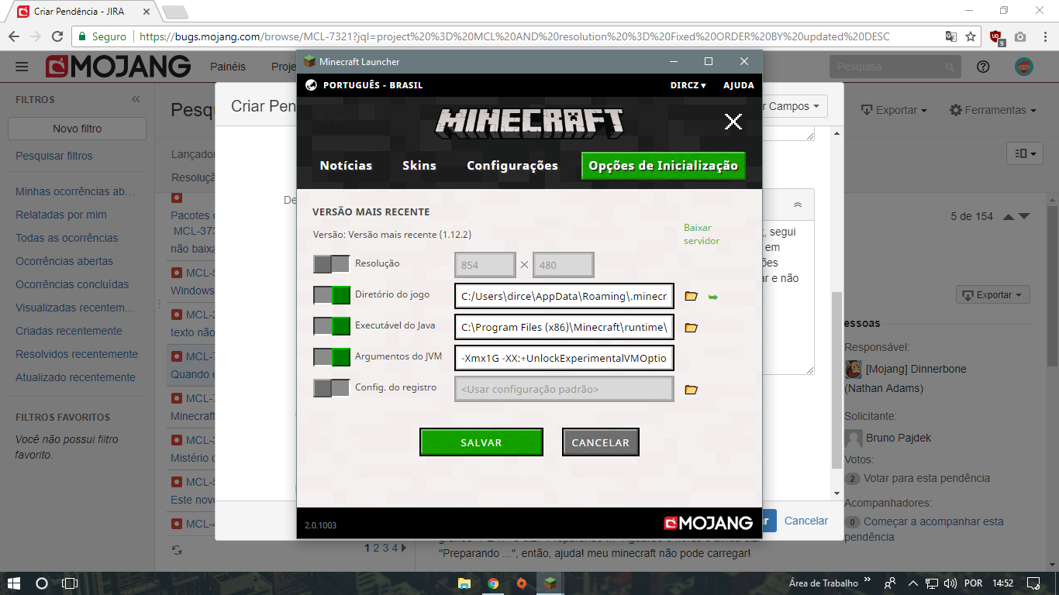The image size is (1059, 595).
Task: Toggle the Executável do Java switch
Action: click(x=332, y=326)
